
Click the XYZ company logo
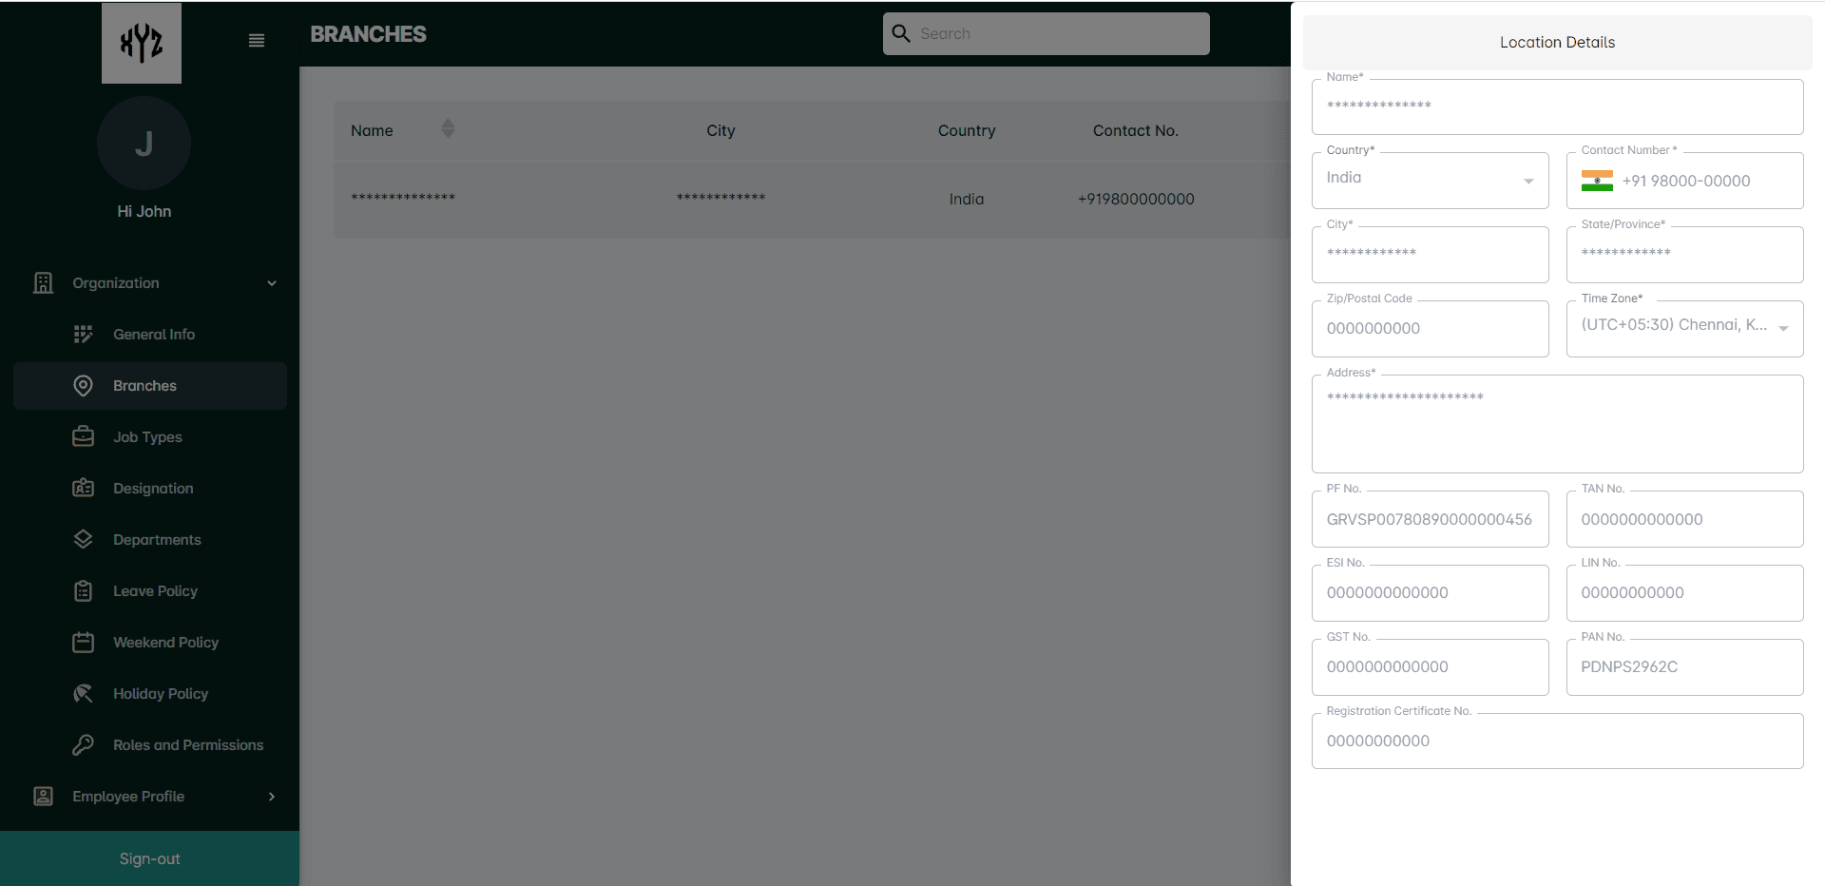click(x=142, y=43)
